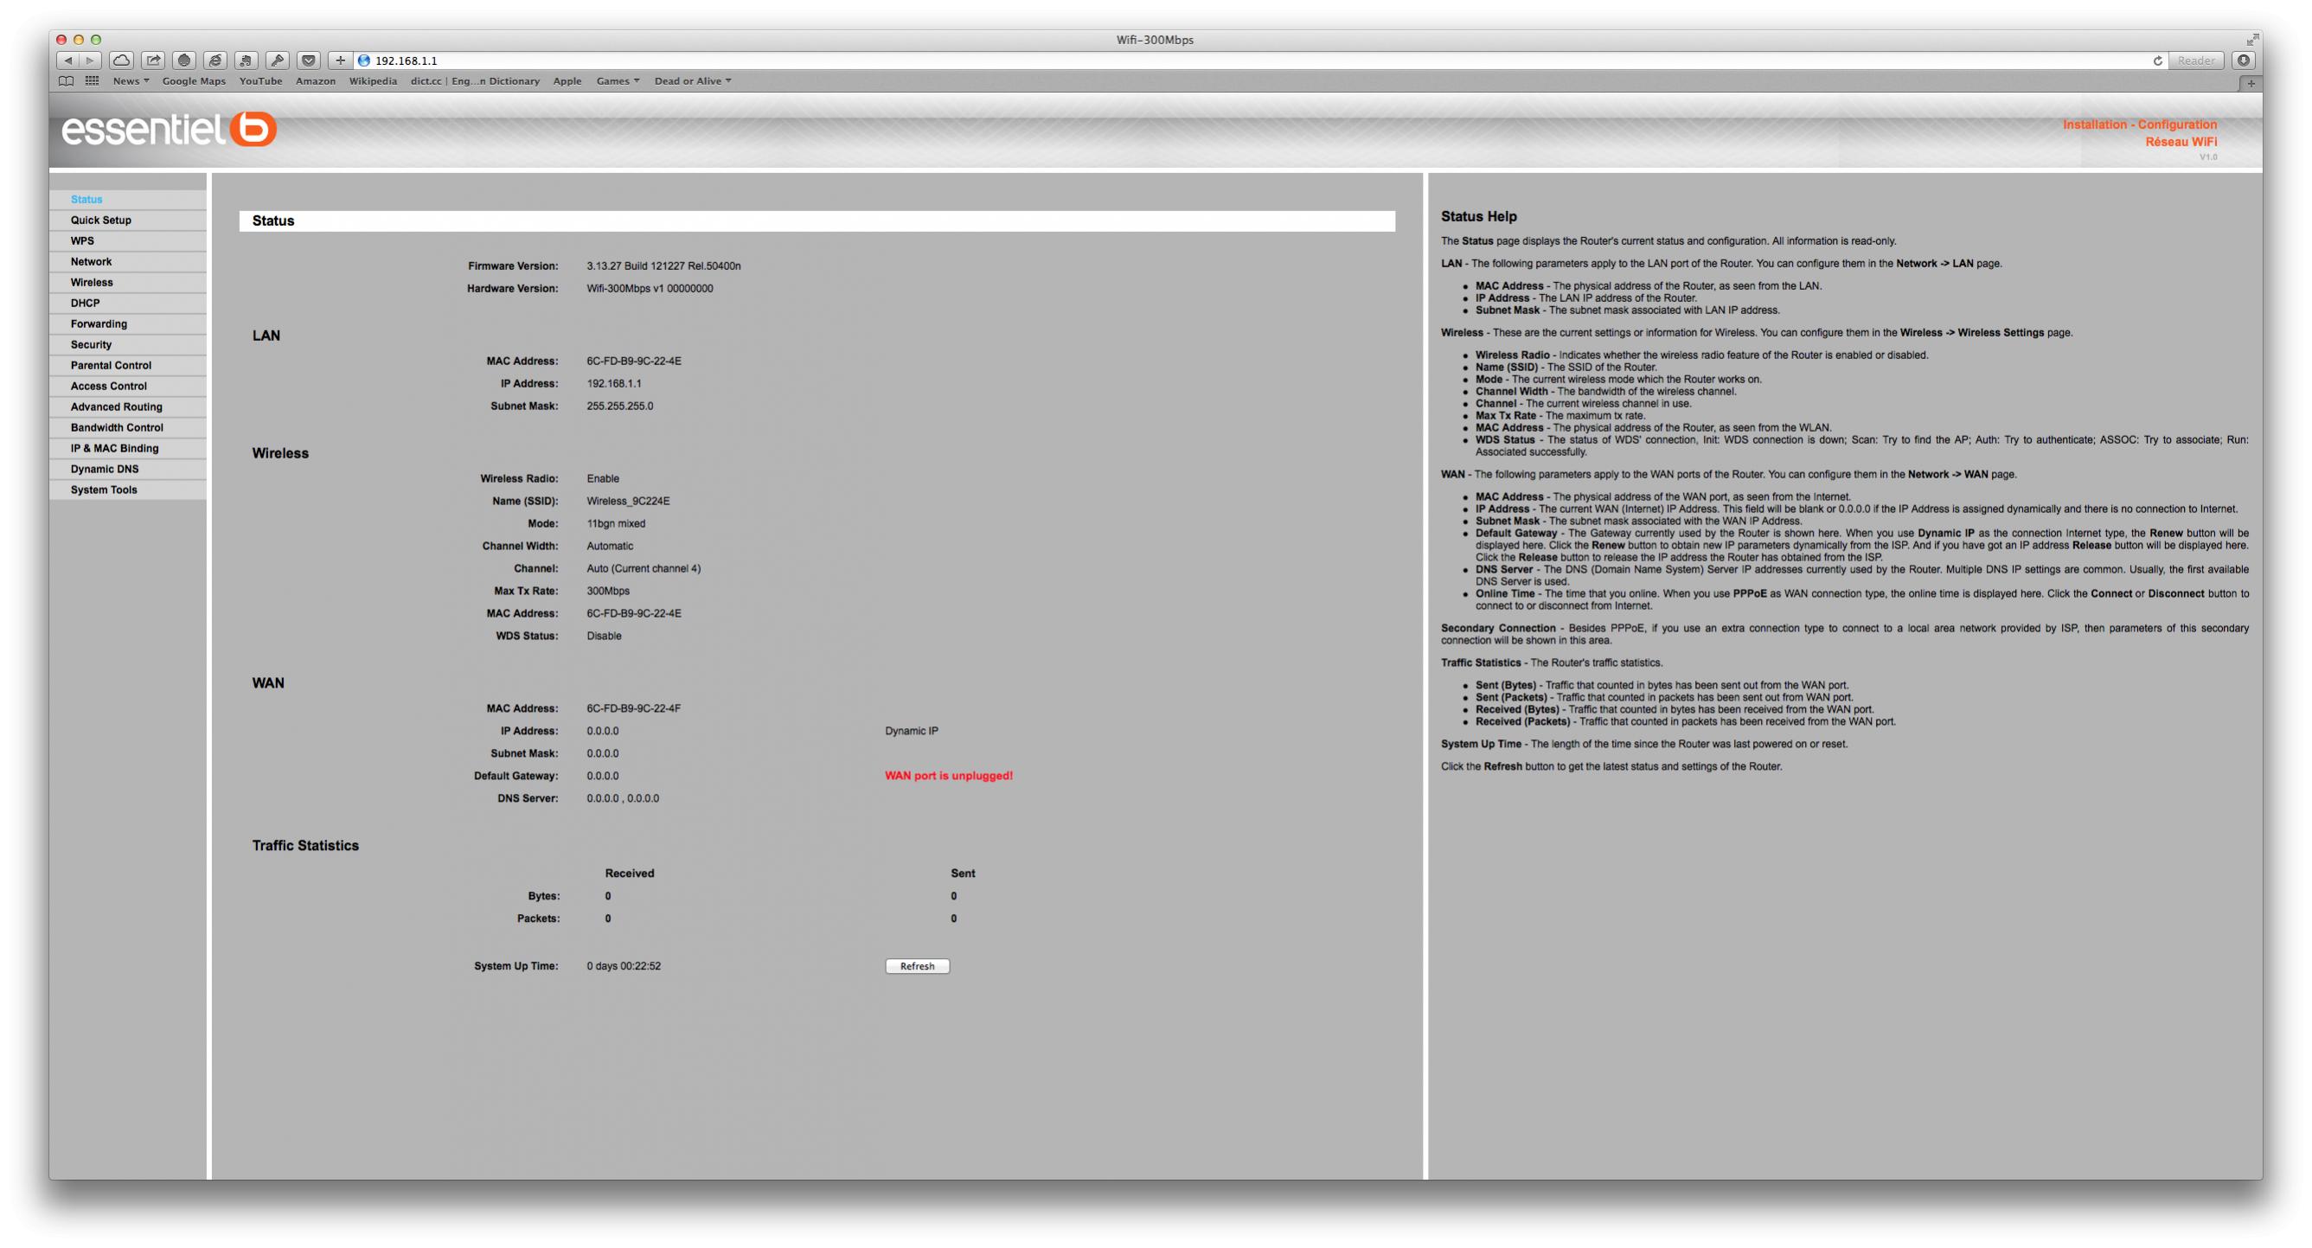Open the Wireless menu in the sidebar
Screen dimensions: 2312x1248
[92, 283]
